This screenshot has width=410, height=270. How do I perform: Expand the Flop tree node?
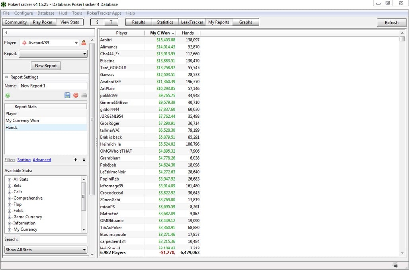coord(10,204)
